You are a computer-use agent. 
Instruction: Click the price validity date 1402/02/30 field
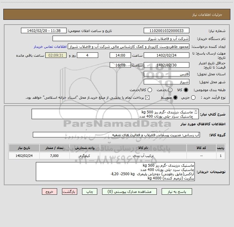tap(167, 65)
